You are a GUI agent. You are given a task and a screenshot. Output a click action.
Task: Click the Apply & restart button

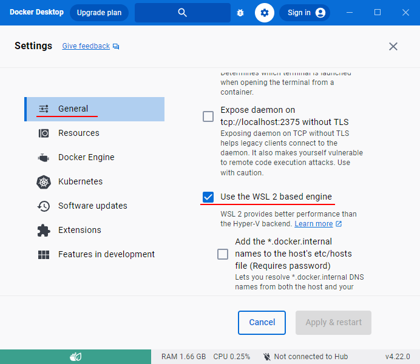click(x=333, y=323)
